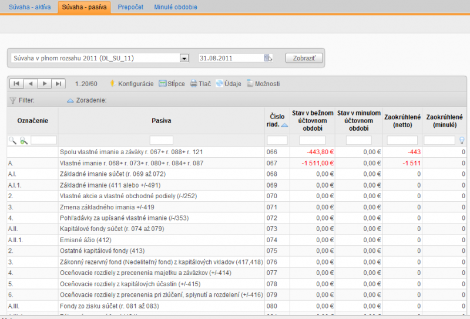Click the lightbulb hint icon in filter row

click(462, 140)
